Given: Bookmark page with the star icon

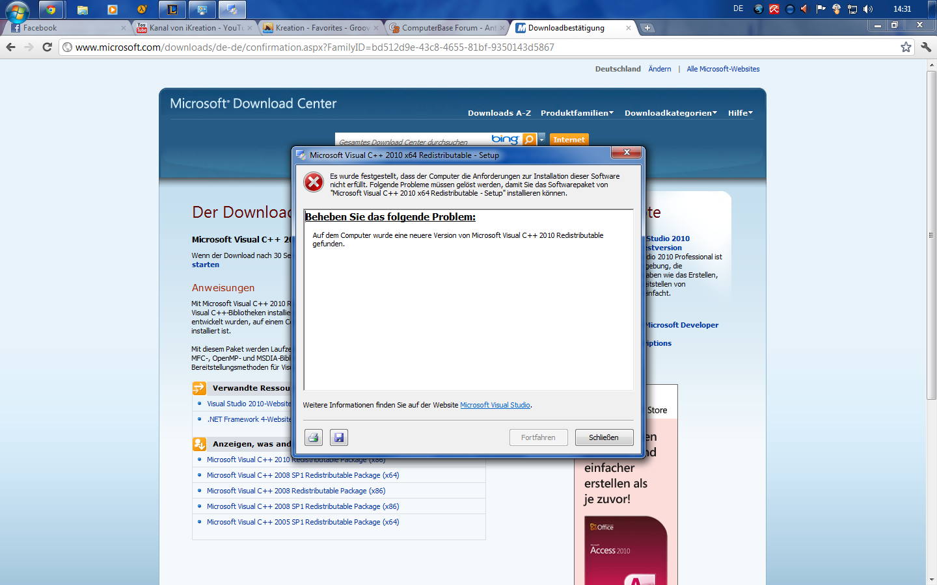Looking at the screenshot, I should coord(906,47).
